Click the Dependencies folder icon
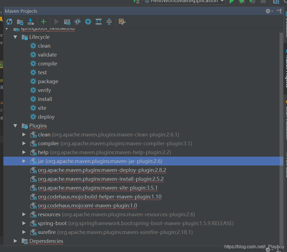Screen dimensions: 287x252 pos(25,241)
